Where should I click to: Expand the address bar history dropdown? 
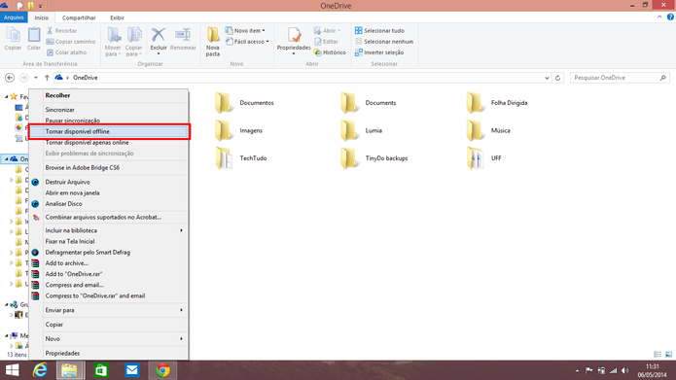(547, 78)
